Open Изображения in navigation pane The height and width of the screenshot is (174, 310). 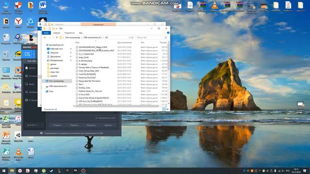56,60
